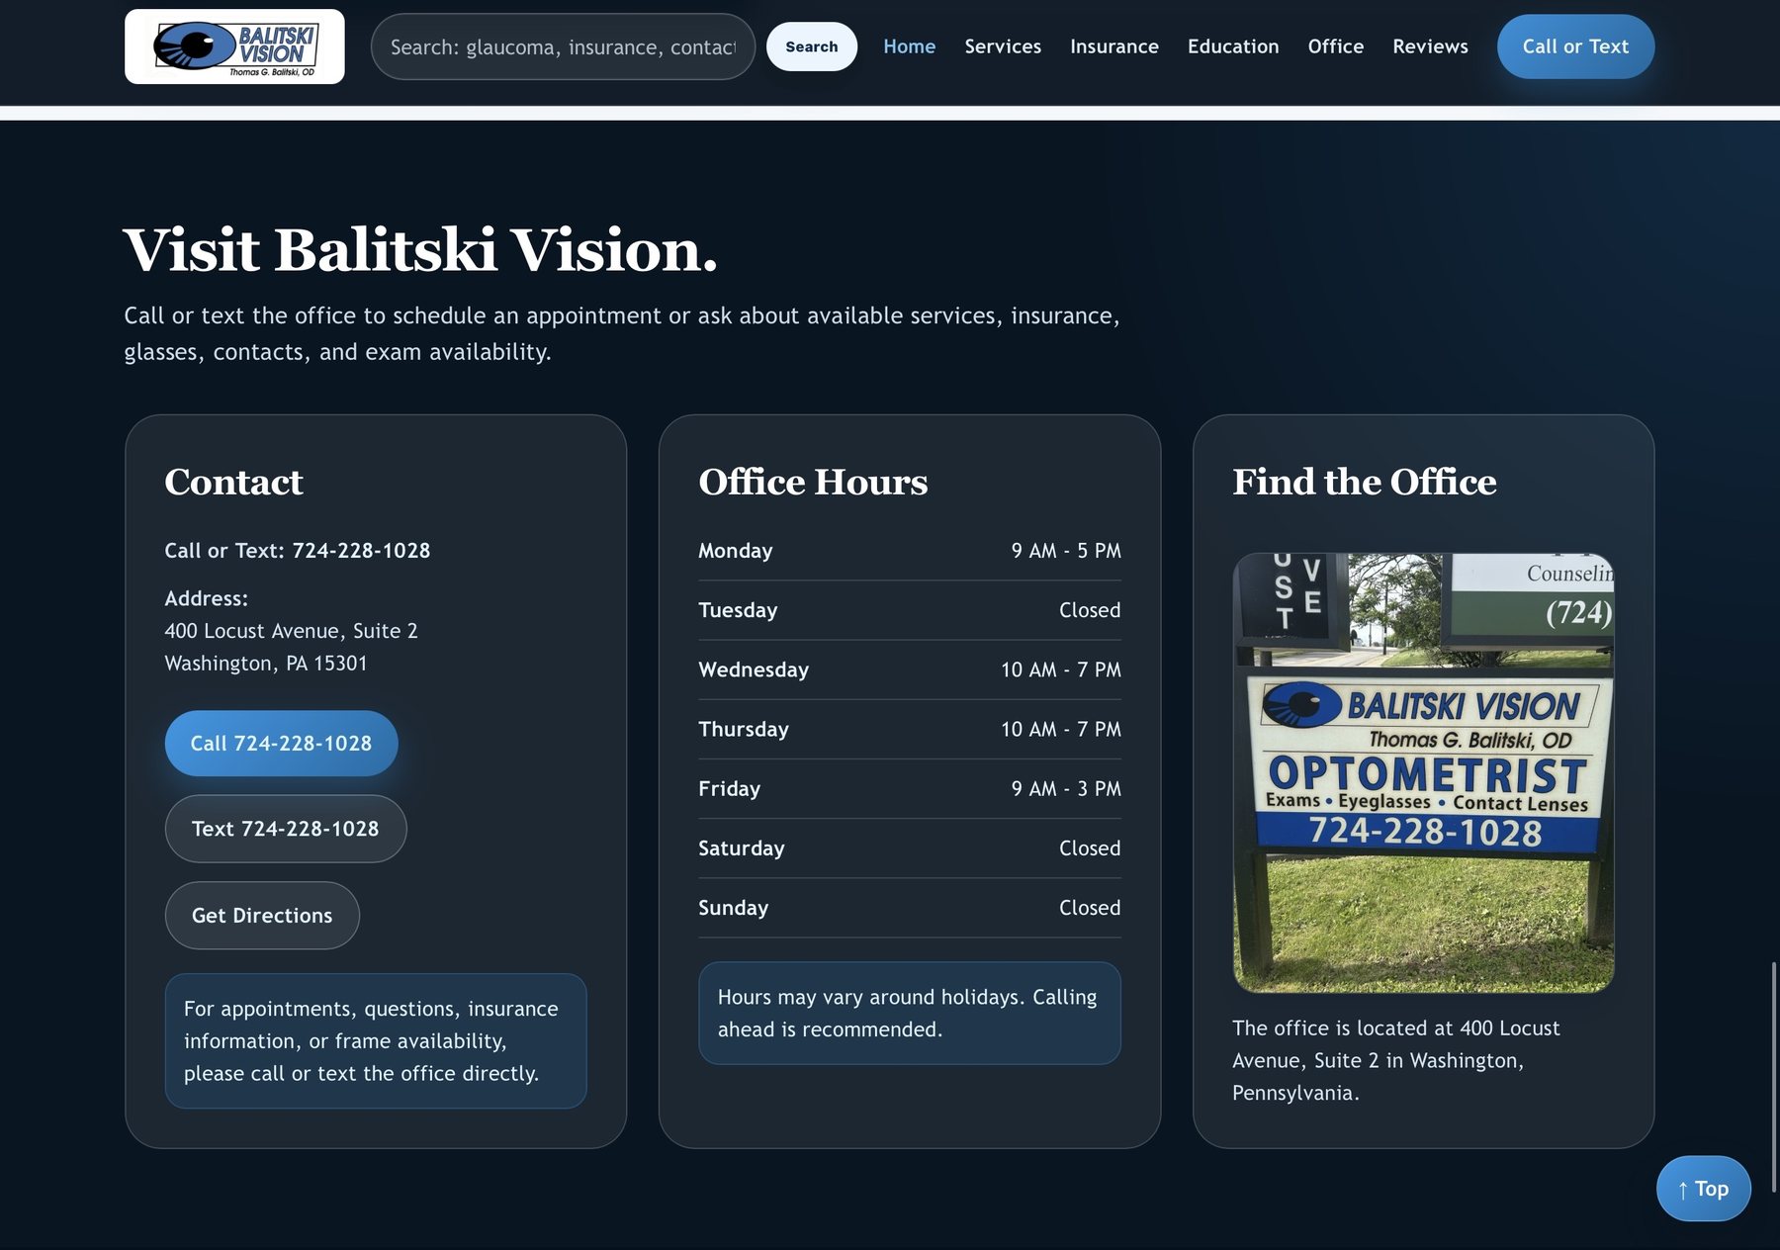The width and height of the screenshot is (1780, 1250).
Task: Open the Services nav link
Action: point(1003,46)
